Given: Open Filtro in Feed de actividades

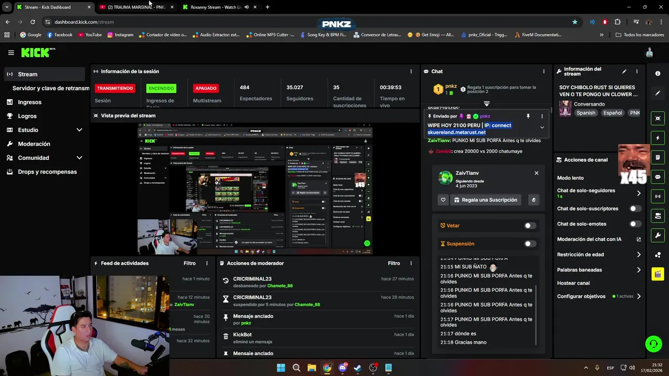Looking at the screenshot, I should (190, 264).
